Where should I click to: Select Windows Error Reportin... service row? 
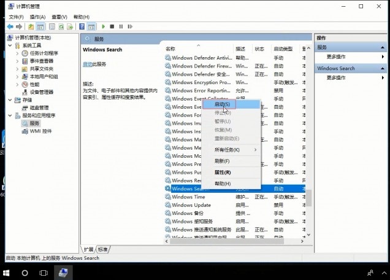point(234,90)
